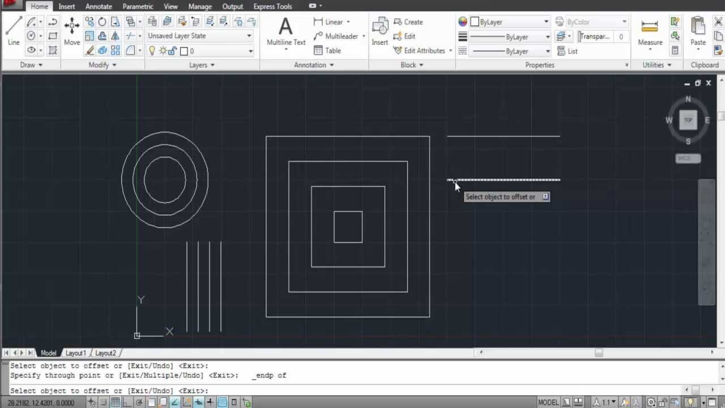Screen dimensions: 725x408
Task: Expand the Block panel
Action: 412,65
